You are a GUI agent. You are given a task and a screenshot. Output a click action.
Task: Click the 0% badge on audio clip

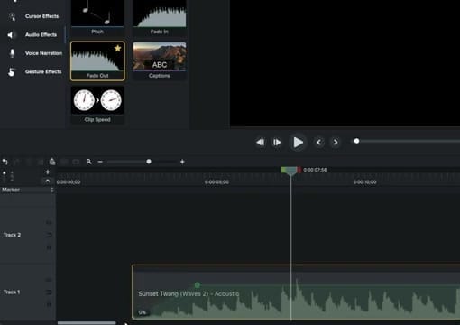[143, 312]
